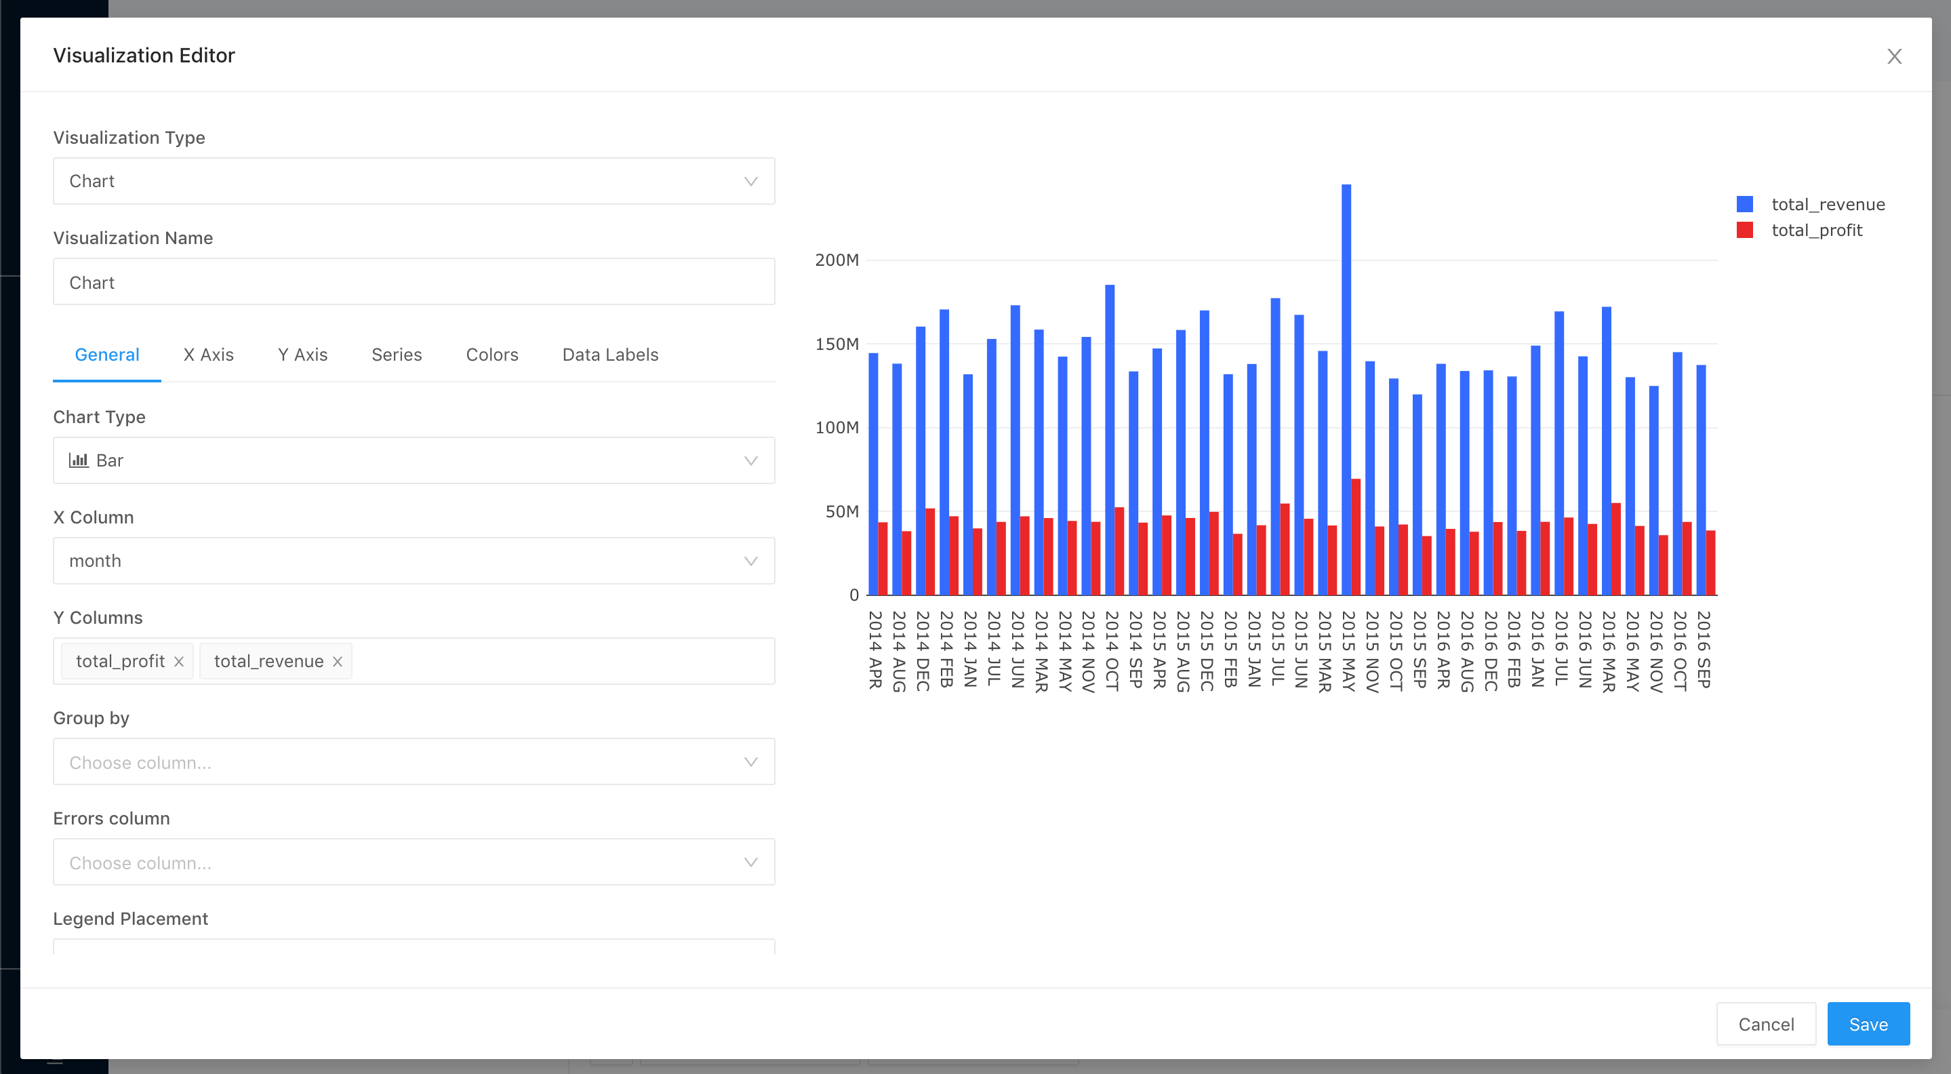Remove total_revenue tag from Y Columns

[337, 661]
